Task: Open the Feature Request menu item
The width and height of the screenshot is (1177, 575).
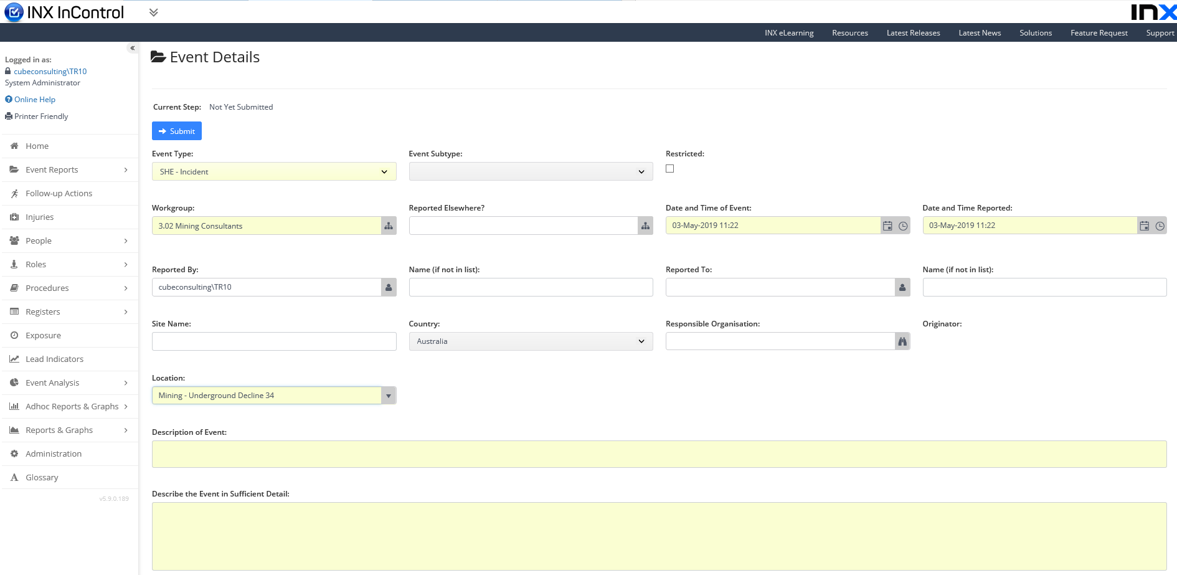Action: pos(1099,32)
